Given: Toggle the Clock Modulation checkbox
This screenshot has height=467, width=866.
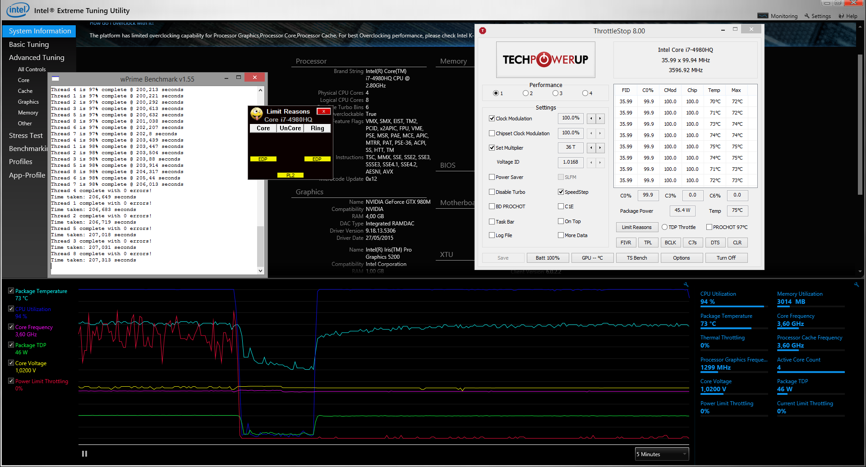Looking at the screenshot, I should (492, 119).
